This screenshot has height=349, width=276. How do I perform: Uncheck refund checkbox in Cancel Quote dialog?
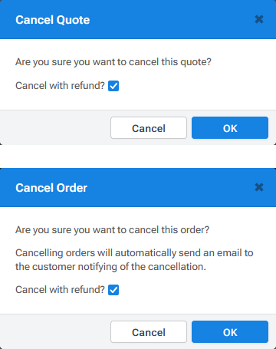tap(113, 86)
